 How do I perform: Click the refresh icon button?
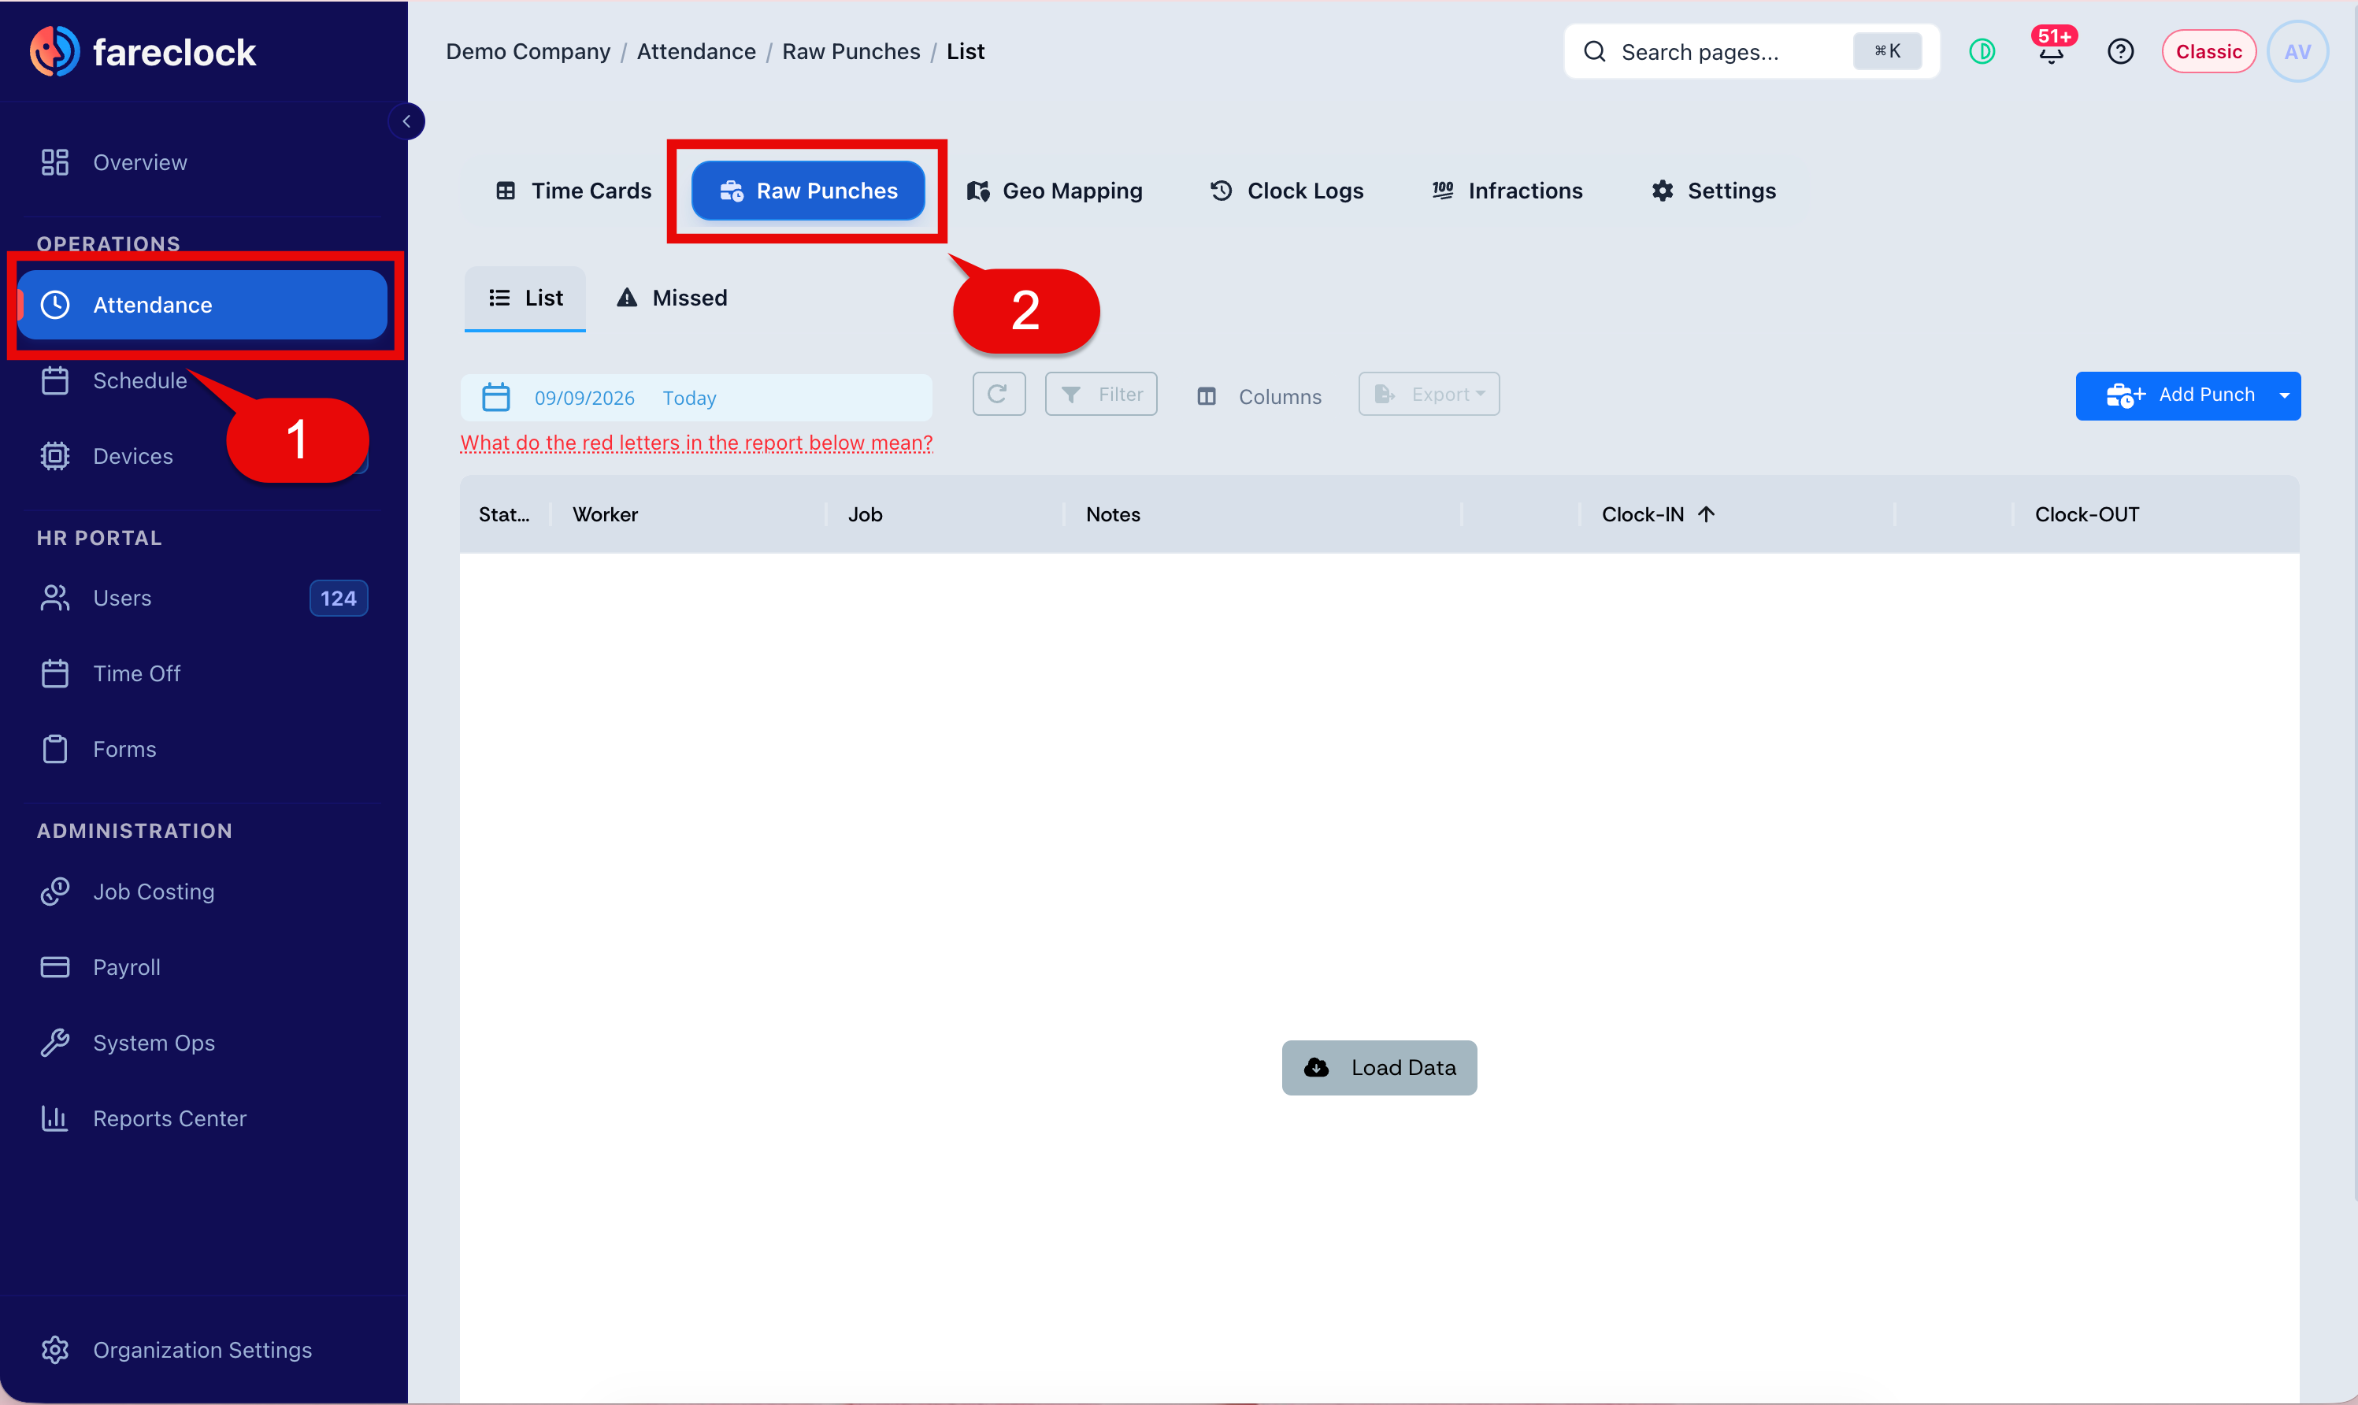[x=998, y=394]
